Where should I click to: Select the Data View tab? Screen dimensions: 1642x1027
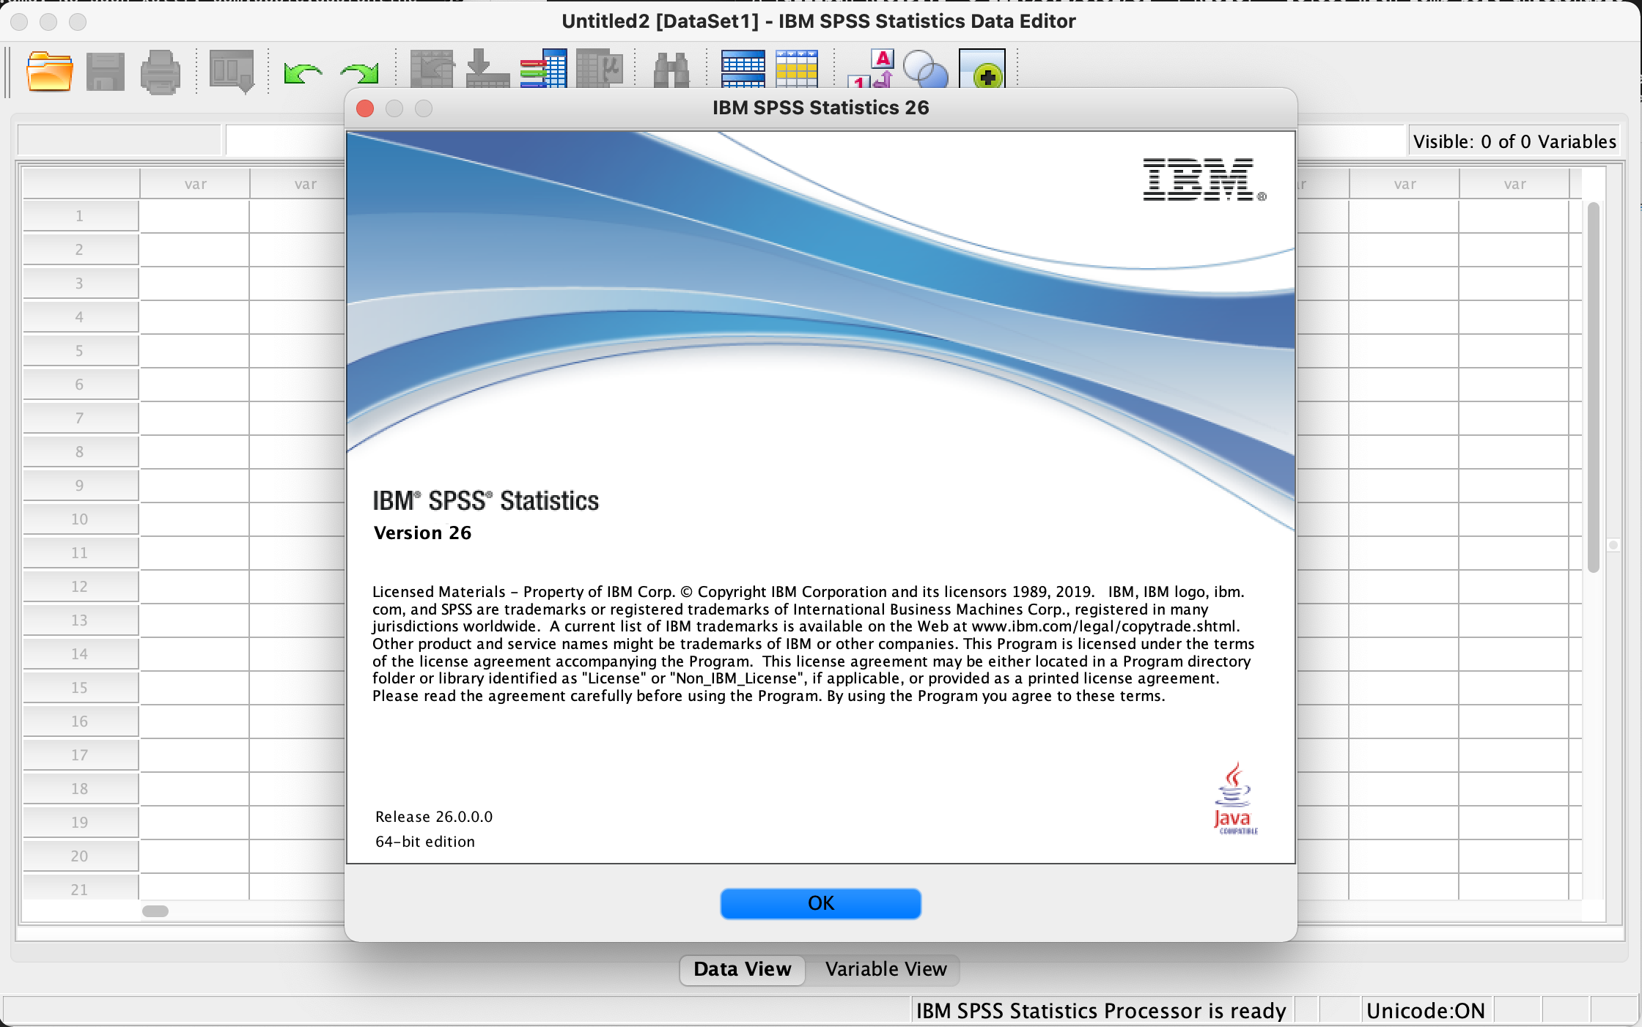pyautogui.click(x=743, y=969)
